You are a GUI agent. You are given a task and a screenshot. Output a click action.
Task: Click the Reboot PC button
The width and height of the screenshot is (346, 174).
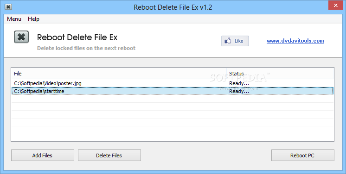pos(302,155)
